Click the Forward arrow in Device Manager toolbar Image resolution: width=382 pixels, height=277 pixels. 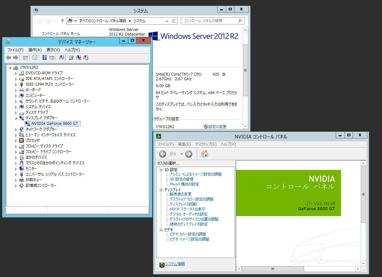coord(15,57)
